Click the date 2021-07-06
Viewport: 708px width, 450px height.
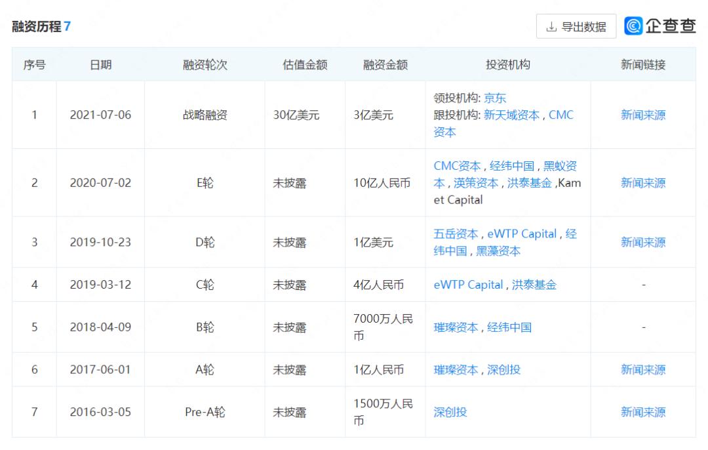point(101,115)
